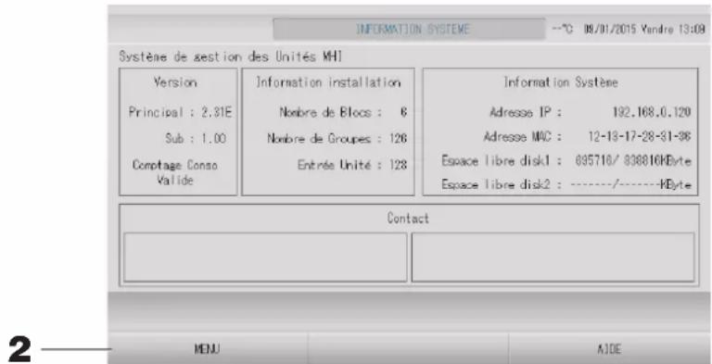
Task: Click the IP address 192.168.0.120
Action: pyautogui.click(x=652, y=112)
